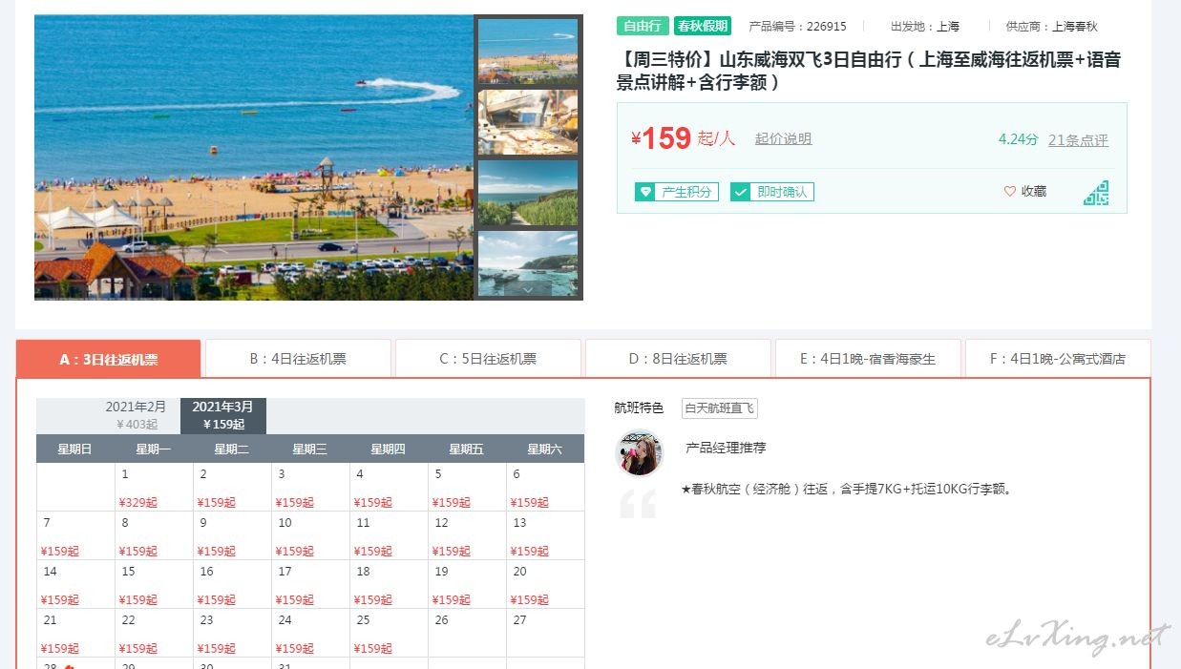Screen dimensions: 1181x669
Task: Click the 产品经理推荐 heading
Action: pyautogui.click(x=726, y=448)
